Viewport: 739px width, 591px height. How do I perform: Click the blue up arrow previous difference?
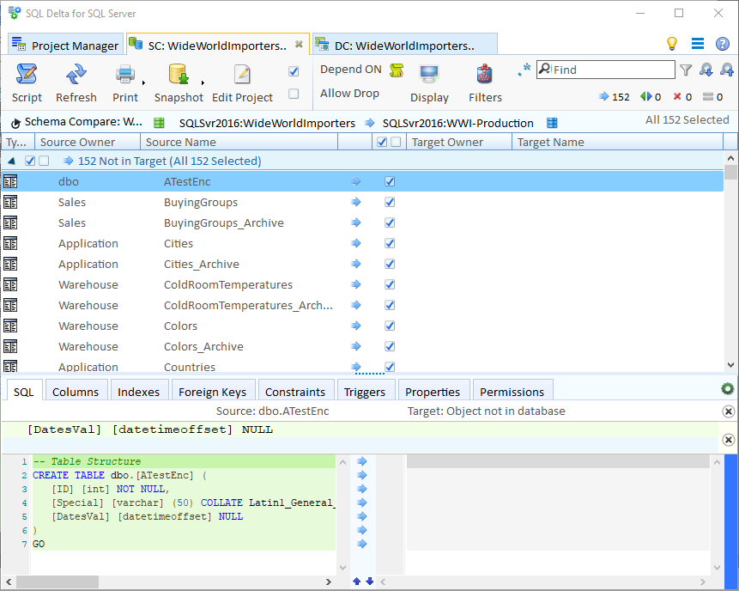coord(357,581)
